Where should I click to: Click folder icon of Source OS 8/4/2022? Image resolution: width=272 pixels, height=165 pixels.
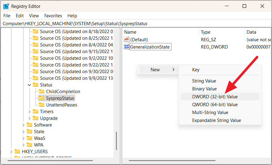pyautogui.click(x=36, y=45)
